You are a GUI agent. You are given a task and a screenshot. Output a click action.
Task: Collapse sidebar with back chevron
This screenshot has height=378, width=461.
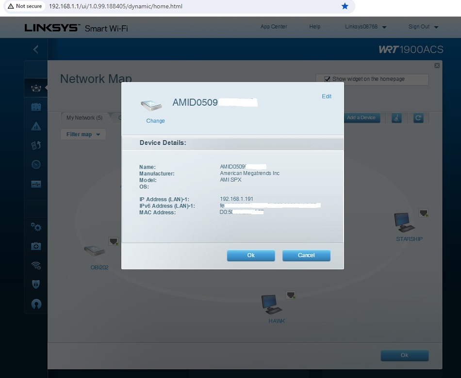(x=35, y=49)
